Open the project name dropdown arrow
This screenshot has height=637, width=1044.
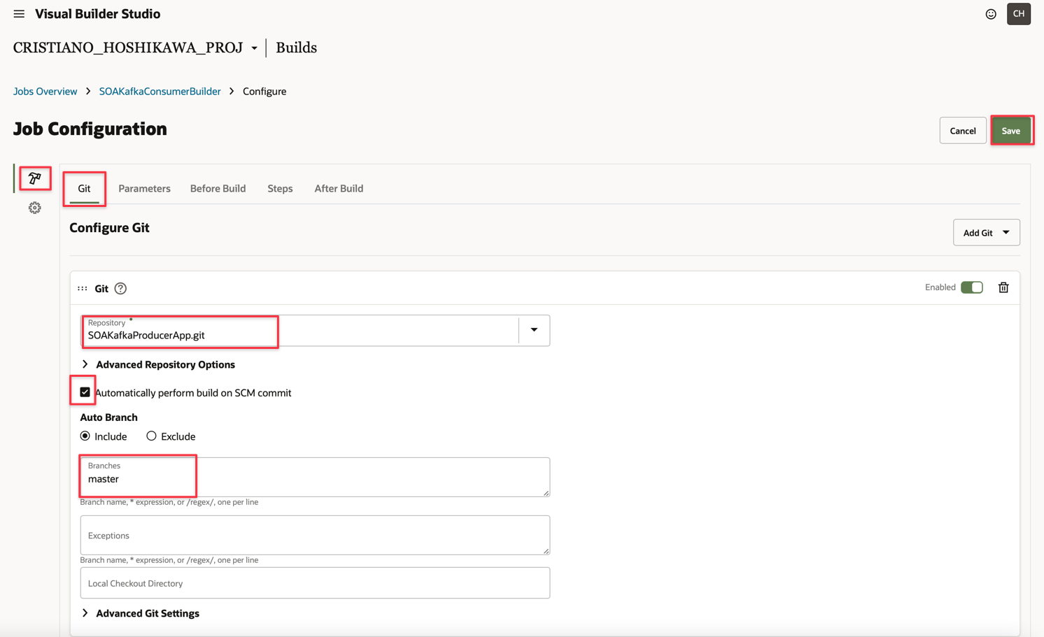pyautogui.click(x=254, y=48)
